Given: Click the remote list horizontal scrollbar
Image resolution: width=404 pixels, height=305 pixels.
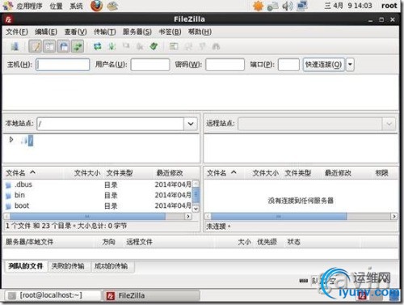Looking at the screenshot, I should pos(279,216).
